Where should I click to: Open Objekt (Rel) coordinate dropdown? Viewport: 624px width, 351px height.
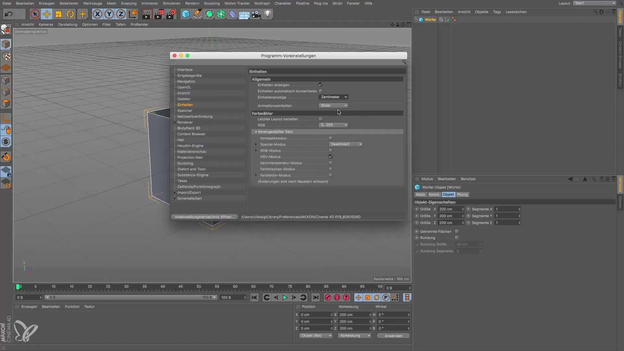click(x=316, y=336)
